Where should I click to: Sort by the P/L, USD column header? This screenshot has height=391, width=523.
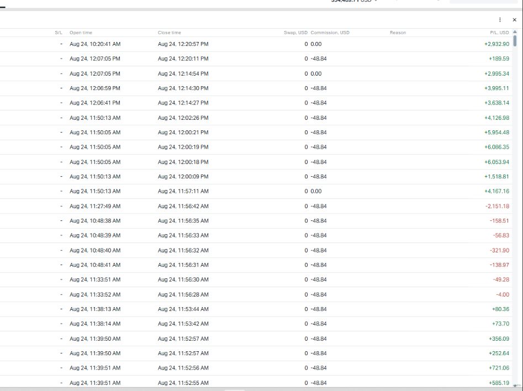click(x=499, y=33)
